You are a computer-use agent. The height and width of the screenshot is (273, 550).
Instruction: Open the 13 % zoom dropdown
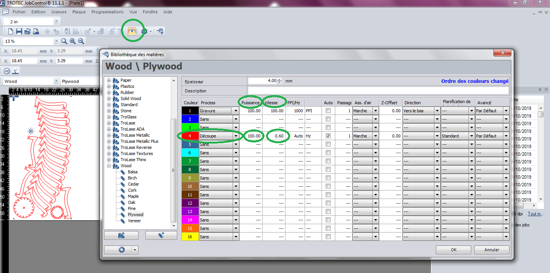pyautogui.click(x=57, y=41)
